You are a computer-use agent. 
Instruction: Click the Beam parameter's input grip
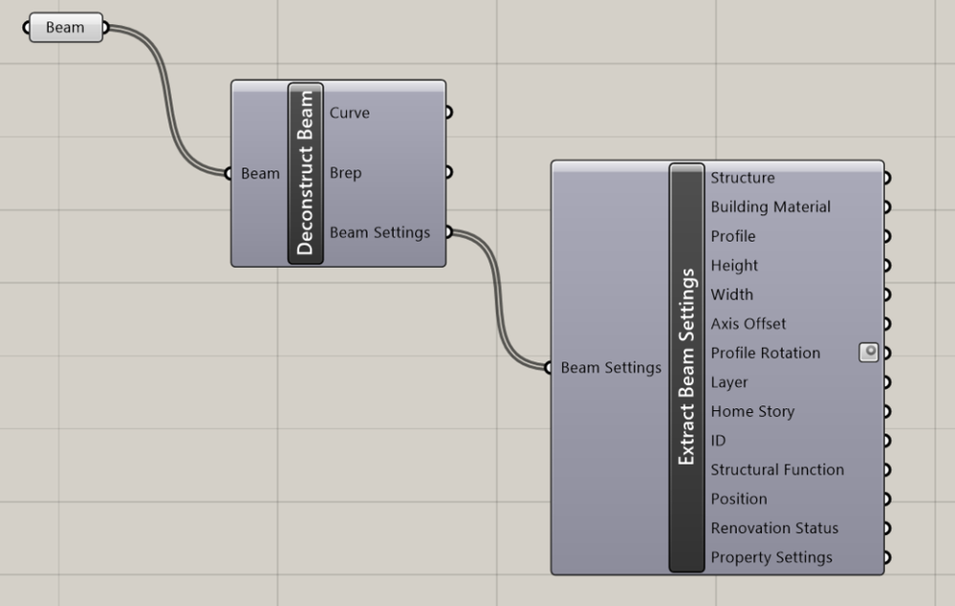click(x=26, y=28)
